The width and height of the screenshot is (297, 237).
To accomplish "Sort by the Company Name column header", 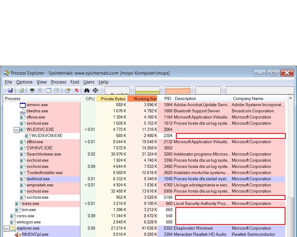I will click(258, 98).
